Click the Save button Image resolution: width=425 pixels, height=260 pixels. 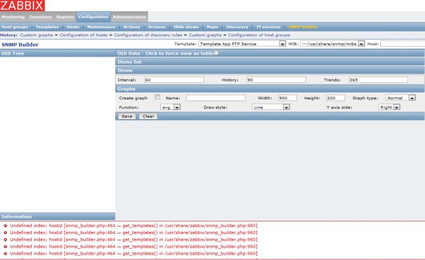click(x=127, y=116)
